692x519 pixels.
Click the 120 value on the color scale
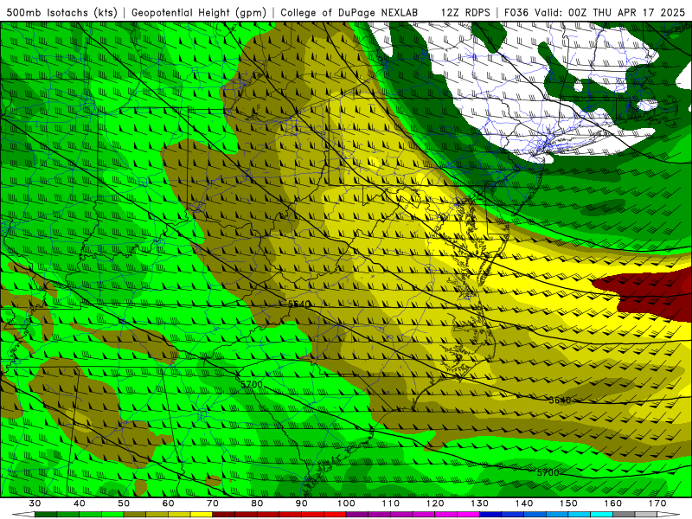435,503
